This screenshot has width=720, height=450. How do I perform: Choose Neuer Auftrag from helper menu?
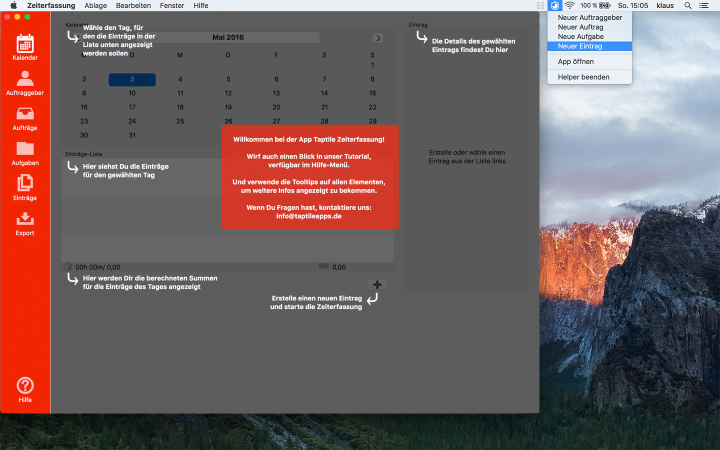[590, 27]
